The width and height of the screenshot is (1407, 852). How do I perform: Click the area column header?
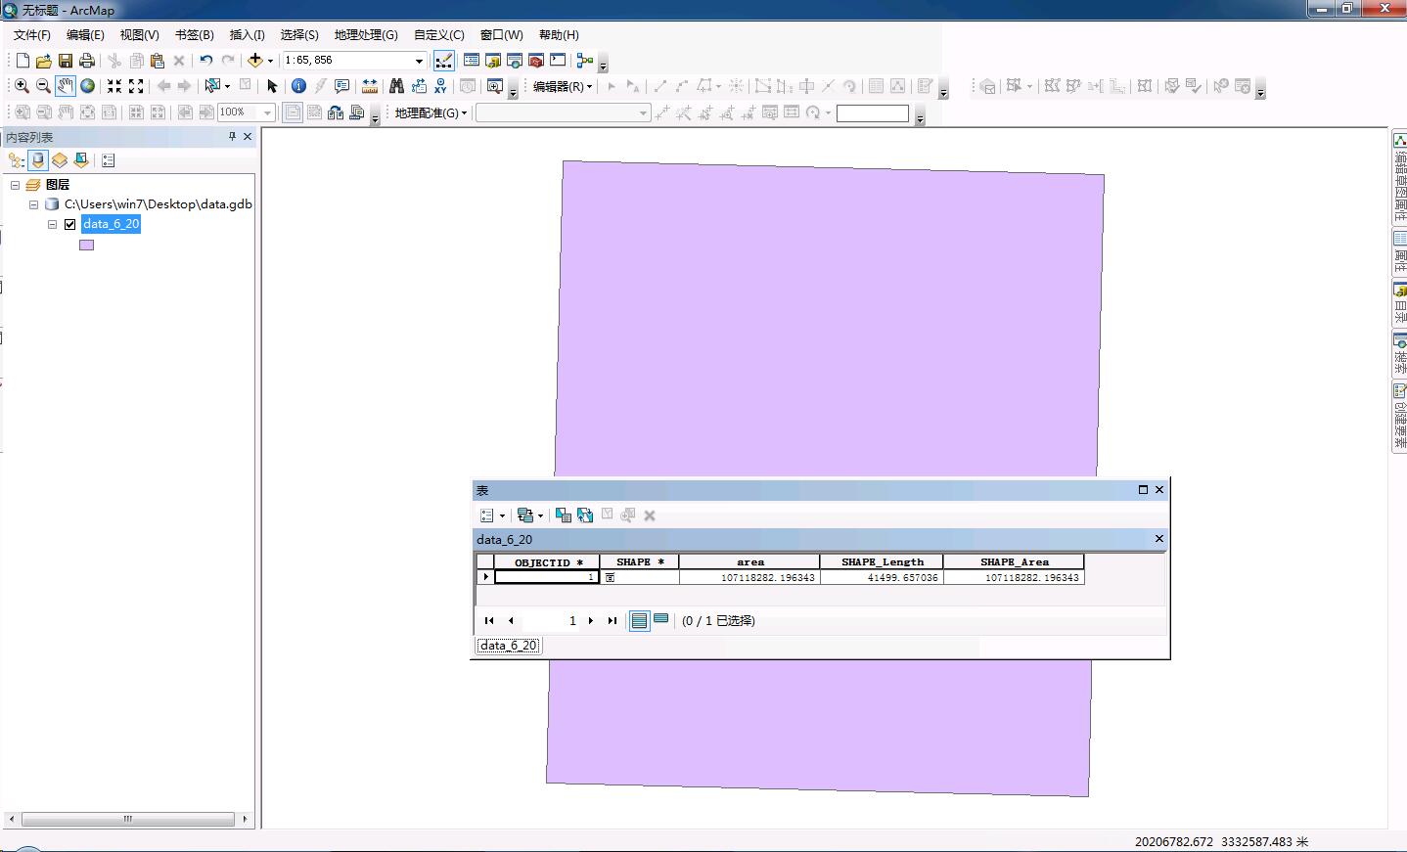click(x=749, y=561)
